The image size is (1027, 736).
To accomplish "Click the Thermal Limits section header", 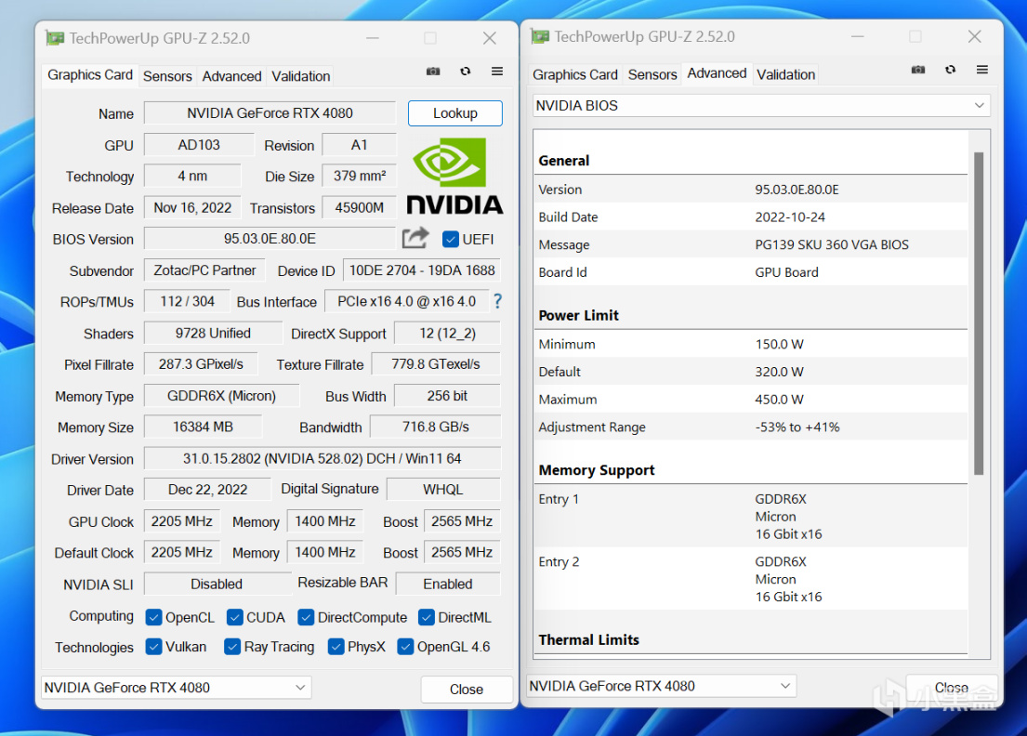I will tap(589, 639).
